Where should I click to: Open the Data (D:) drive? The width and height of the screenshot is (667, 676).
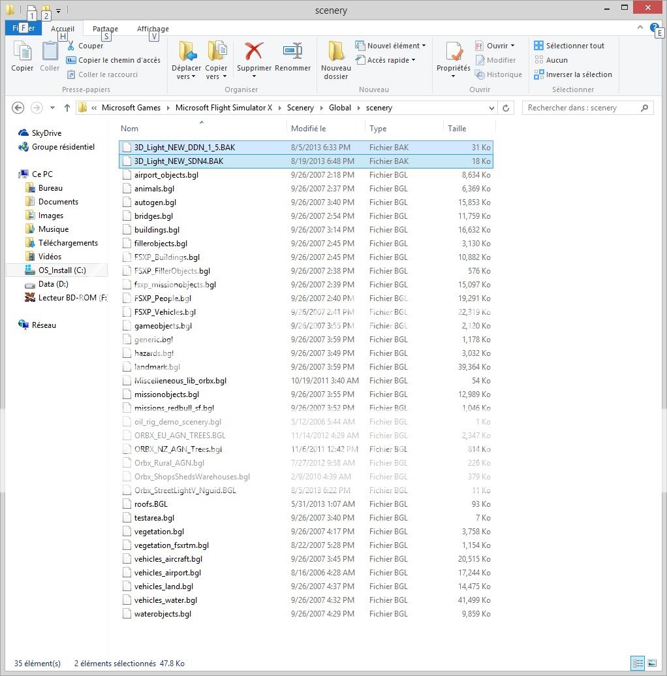coord(47,284)
